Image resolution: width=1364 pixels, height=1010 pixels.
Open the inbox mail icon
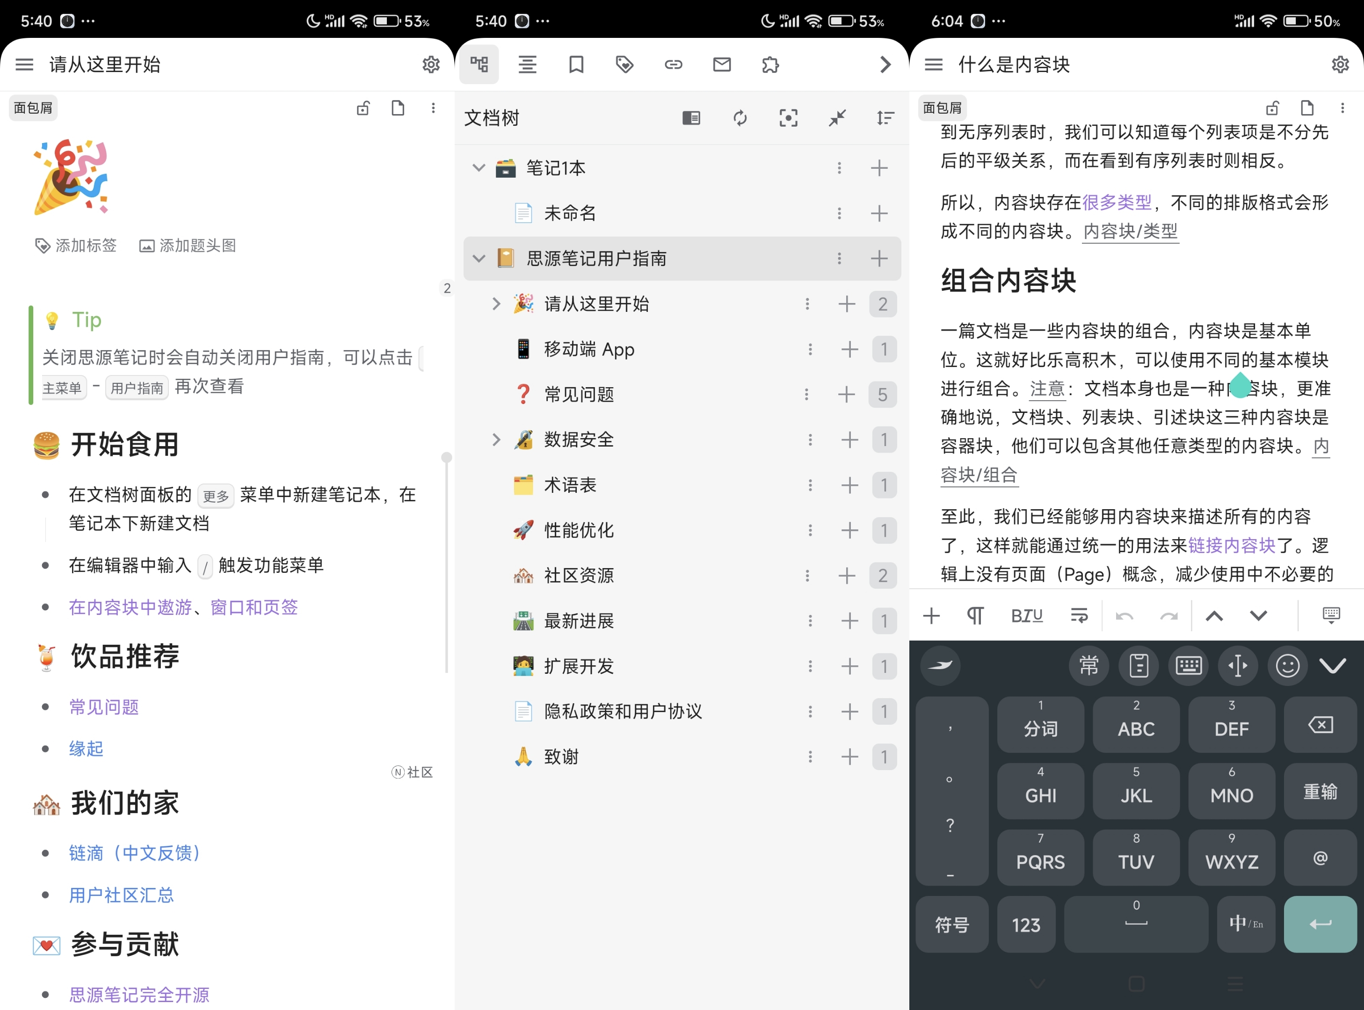coord(722,64)
